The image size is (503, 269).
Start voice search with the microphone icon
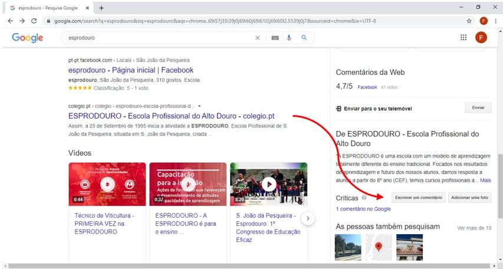pos(289,38)
